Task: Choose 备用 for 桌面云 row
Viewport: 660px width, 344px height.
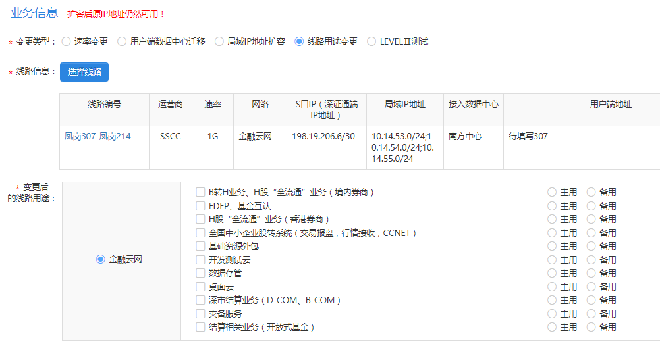Action: 591,287
